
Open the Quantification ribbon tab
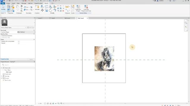pyautogui.click(x=38, y=3)
